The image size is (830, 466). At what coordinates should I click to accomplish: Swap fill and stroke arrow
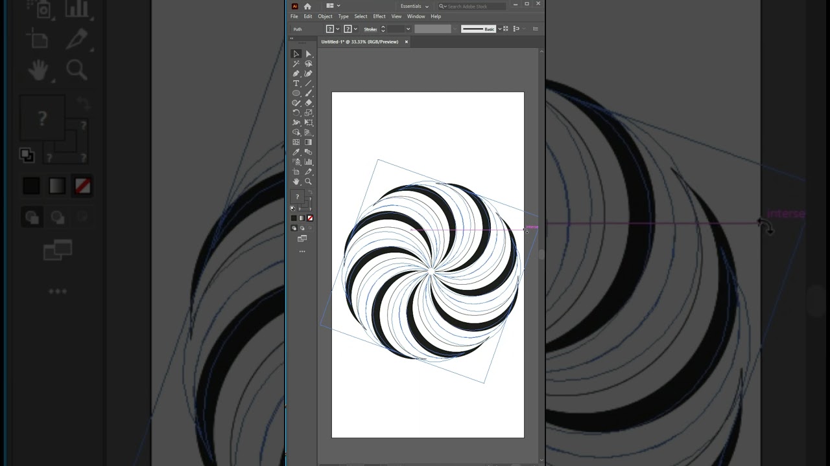coord(310,192)
